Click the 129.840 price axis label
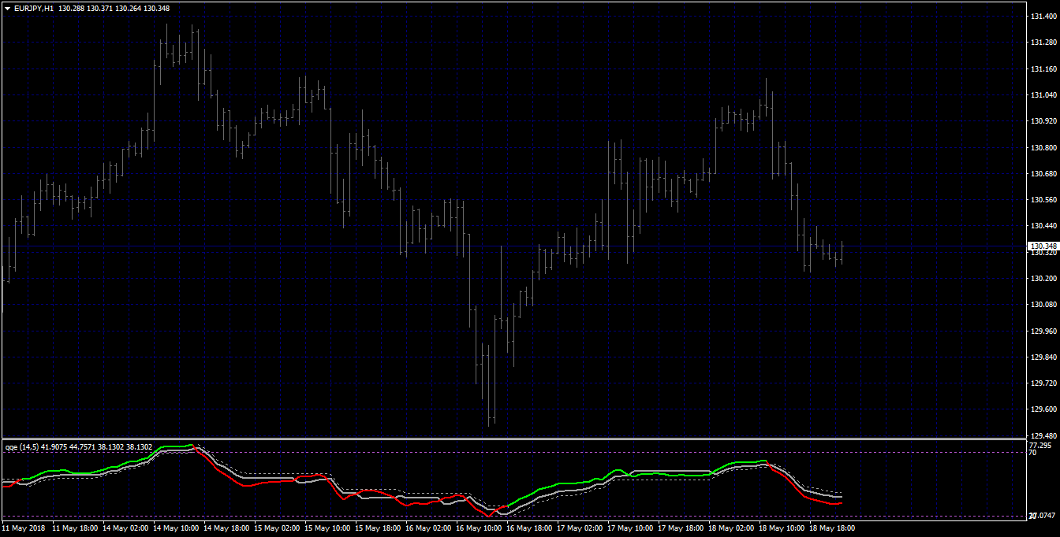 [x=1043, y=357]
